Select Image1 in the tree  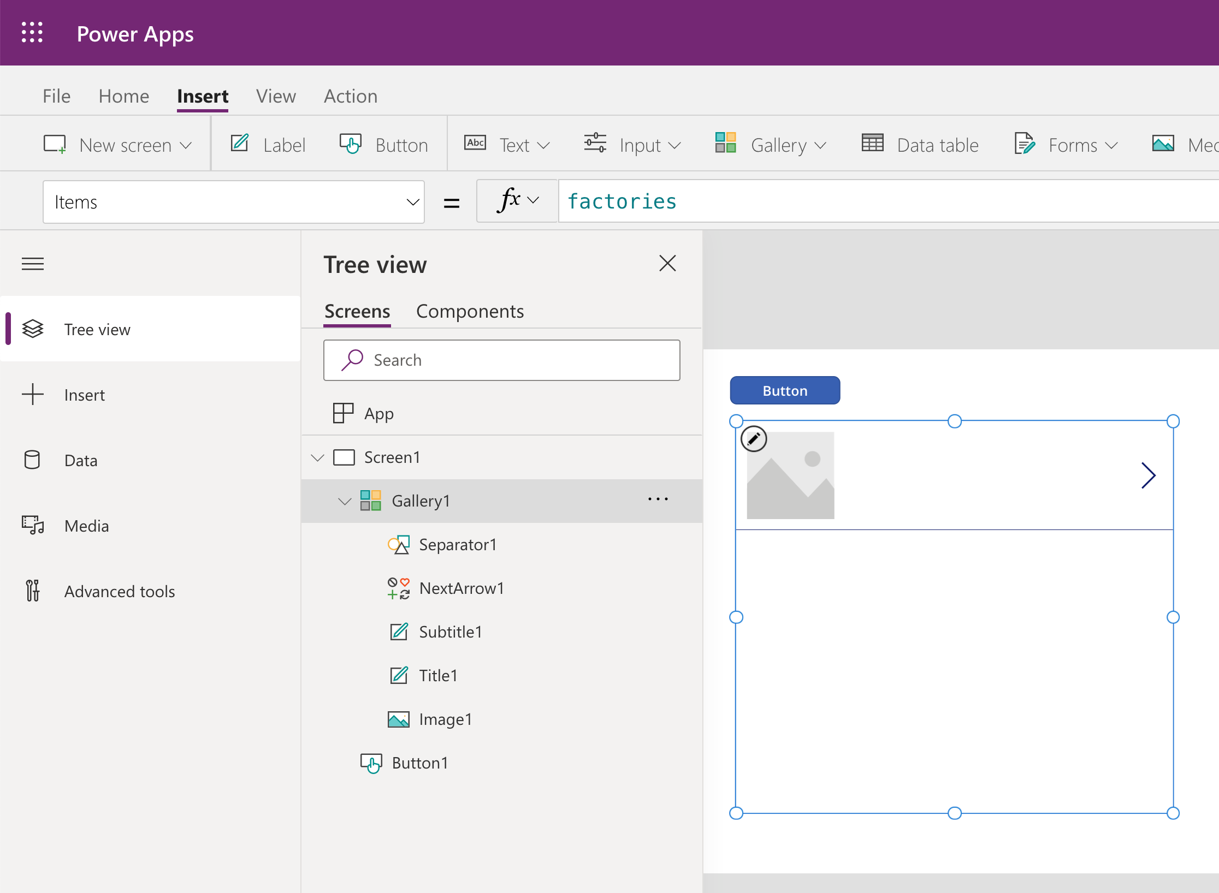(501, 719)
